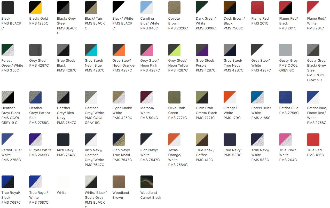This screenshot has height=208, width=330.
Task: Choose the Coyote Brown color swatch
Action: [x=174, y=7]
